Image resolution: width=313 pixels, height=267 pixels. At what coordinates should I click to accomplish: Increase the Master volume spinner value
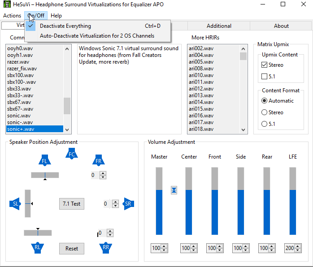(164, 246)
